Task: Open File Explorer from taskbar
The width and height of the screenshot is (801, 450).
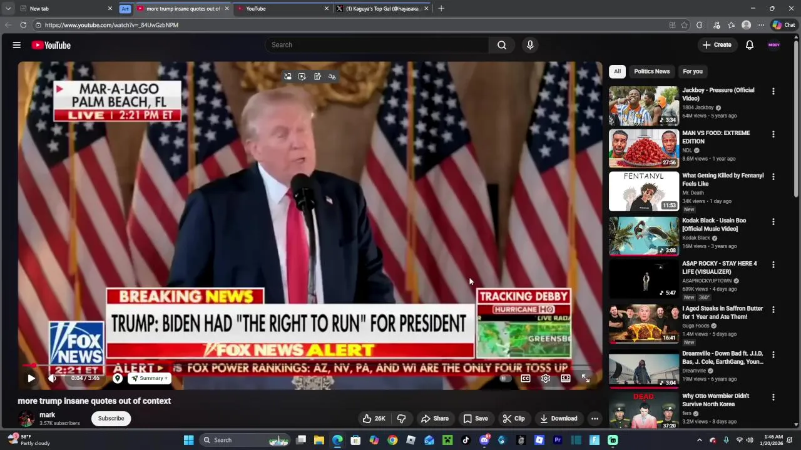Action: pyautogui.click(x=319, y=440)
